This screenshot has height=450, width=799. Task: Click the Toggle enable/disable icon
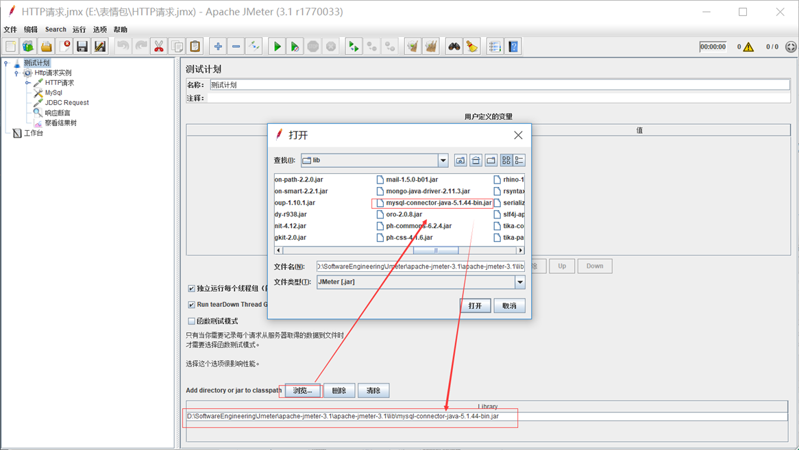[x=254, y=47]
